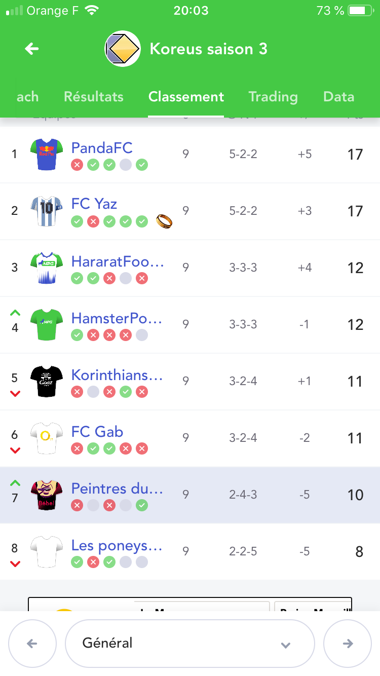
Task: Switch to the Résultats tab
Action: 94,97
